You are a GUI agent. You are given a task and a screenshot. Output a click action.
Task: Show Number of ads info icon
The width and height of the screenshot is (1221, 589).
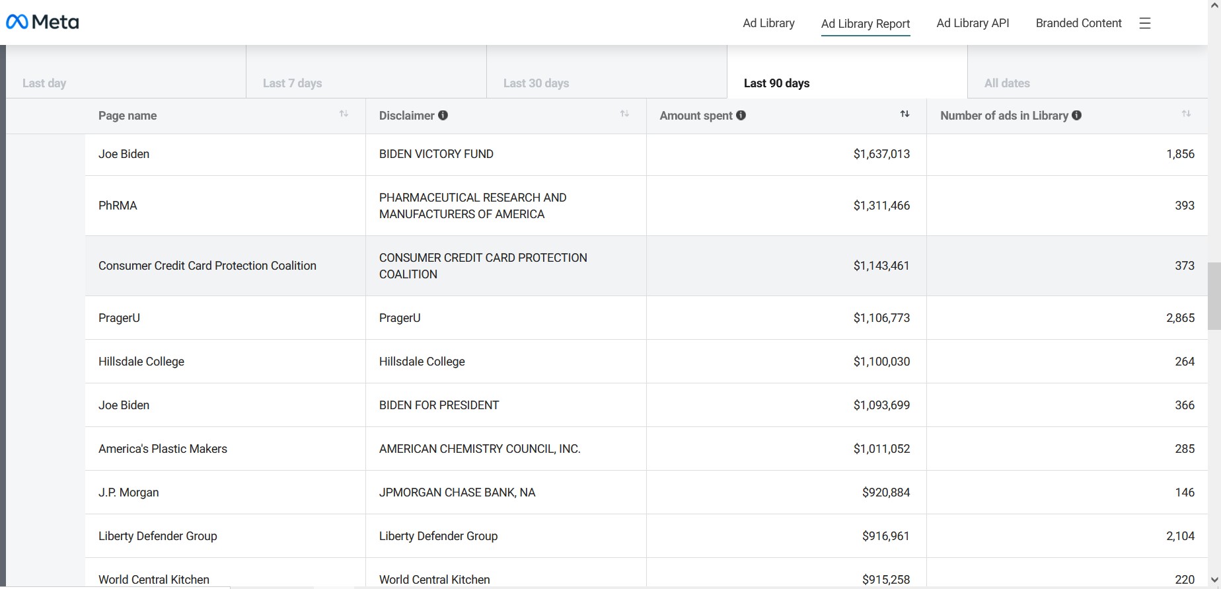click(1076, 115)
